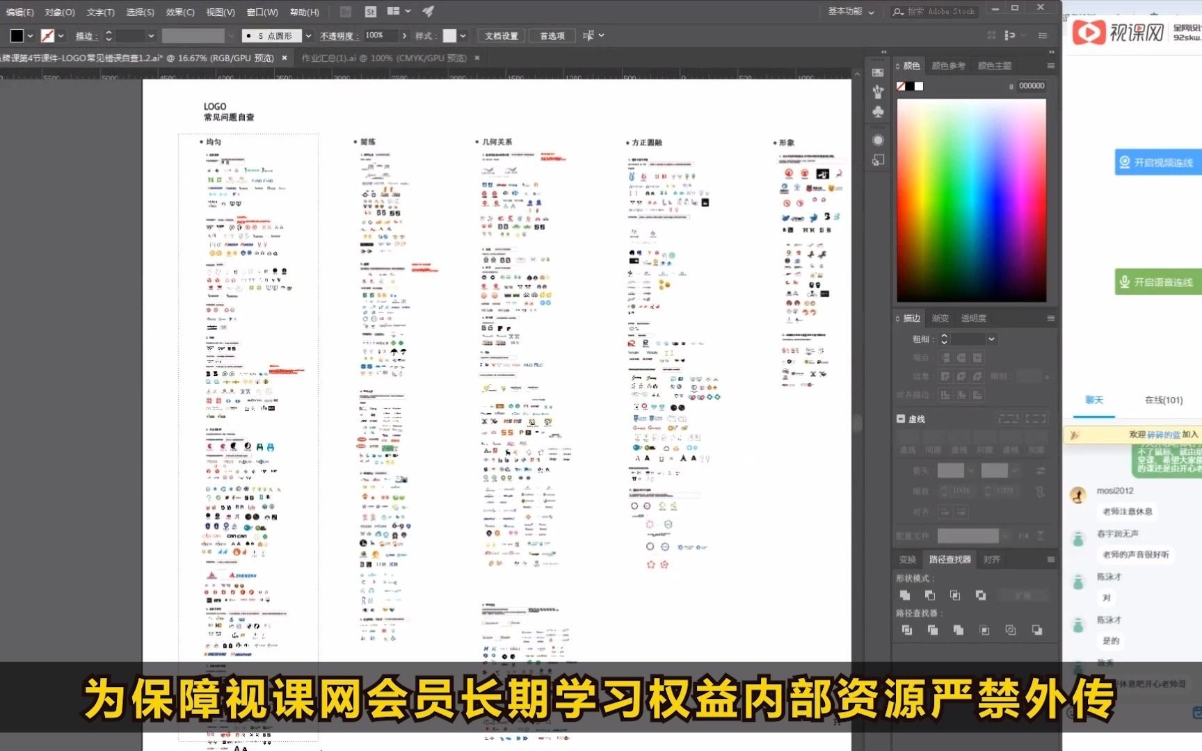Switch to the 变换 tab
The image size is (1202, 751).
[908, 560]
